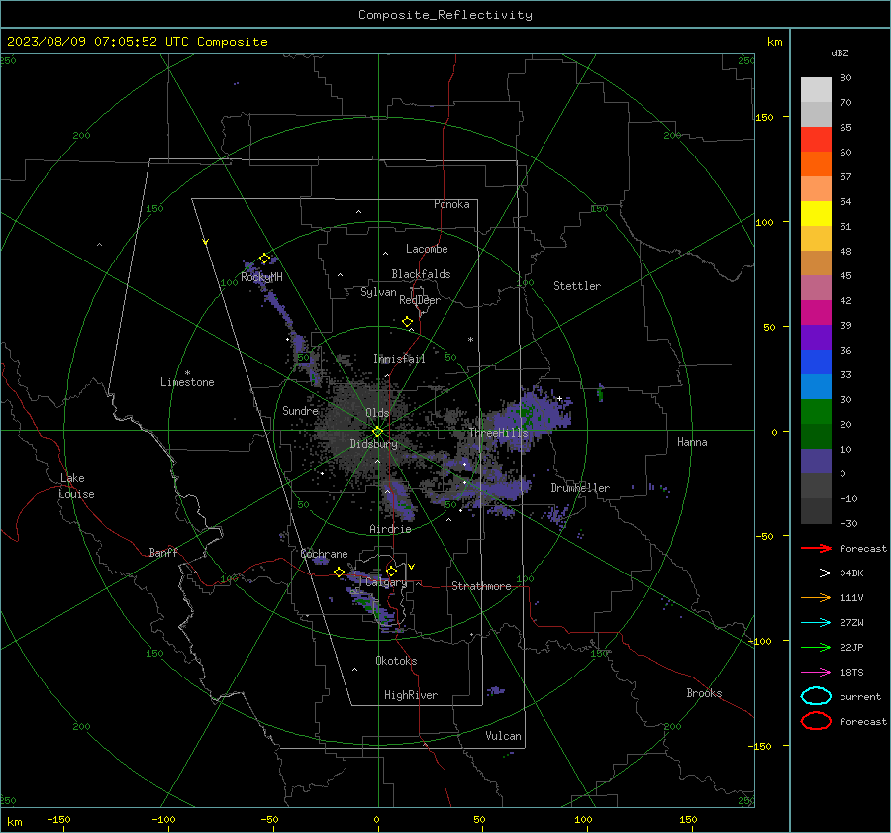
Task: Pick the red 65 dBZ color swatch
Action: [816, 139]
